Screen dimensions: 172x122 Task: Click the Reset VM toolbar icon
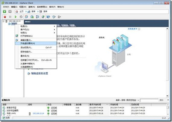pyautogui.click(x=21, y=17)
